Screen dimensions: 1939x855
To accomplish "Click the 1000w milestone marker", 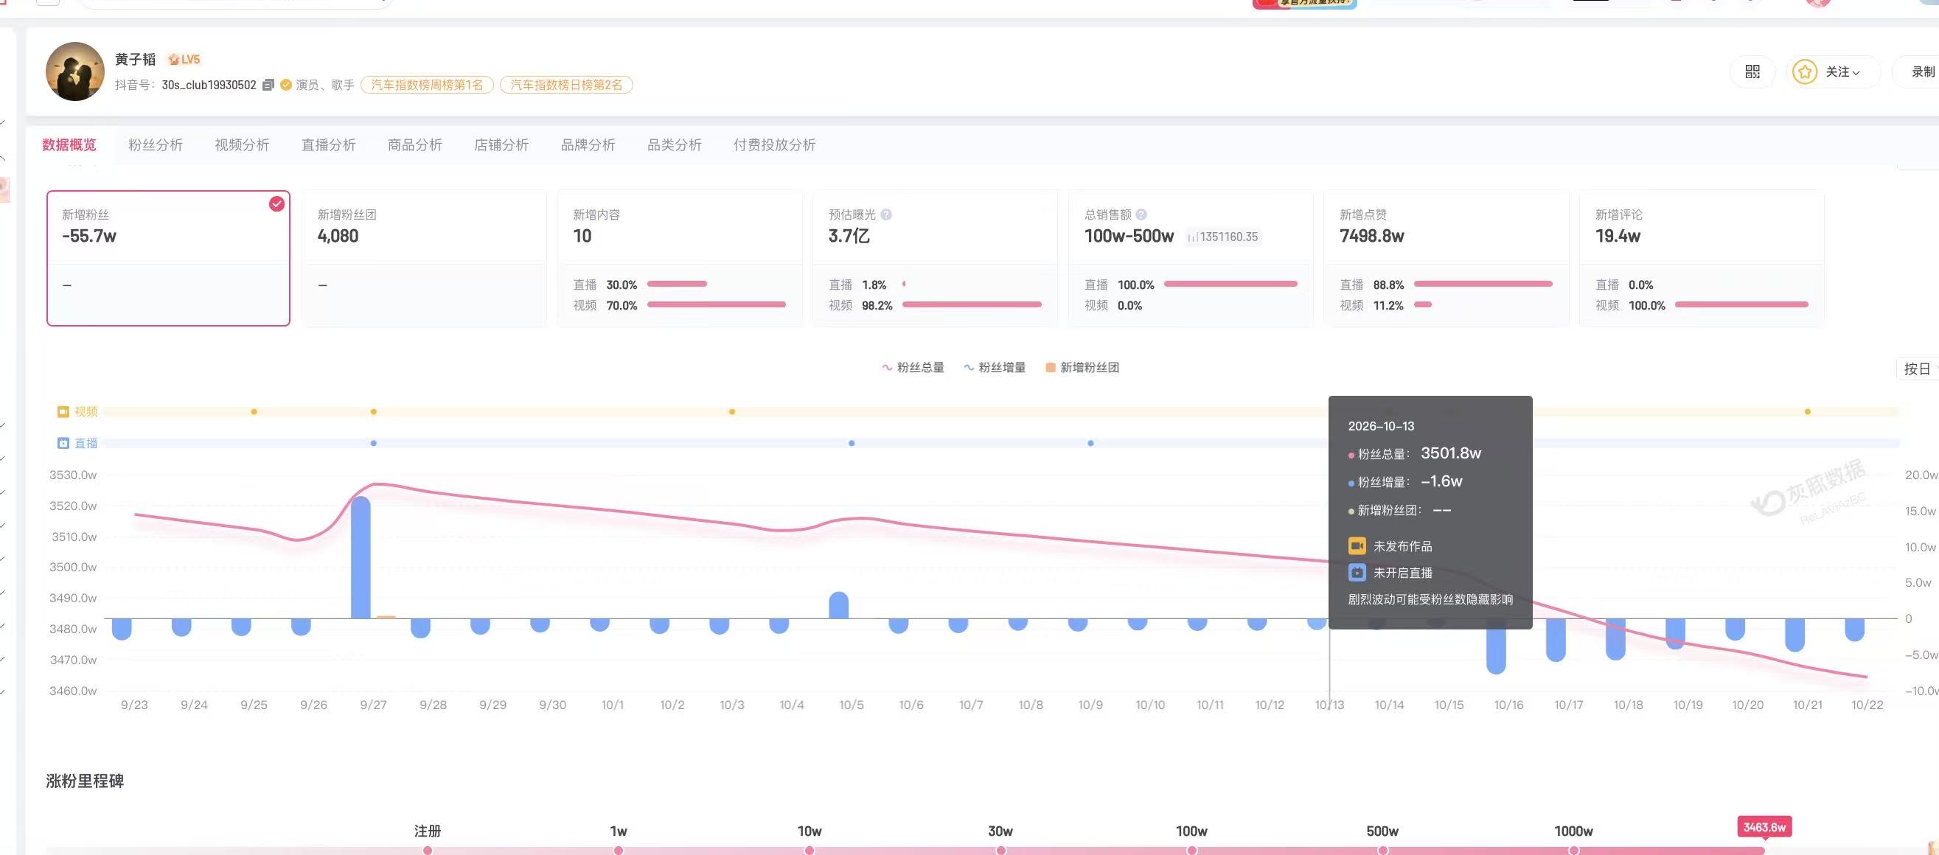I will [1574, 850].
